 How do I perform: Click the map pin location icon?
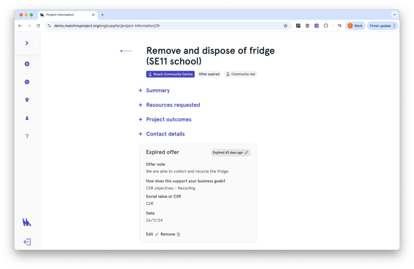pos(27,100)
